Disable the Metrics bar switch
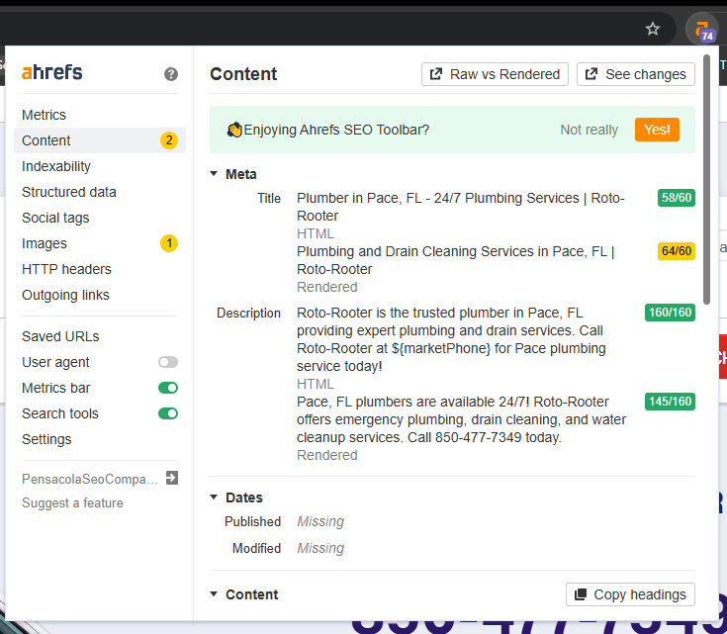The image size is (727, 634). click(168, 388)
